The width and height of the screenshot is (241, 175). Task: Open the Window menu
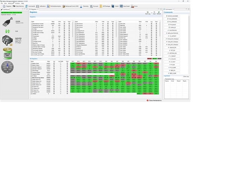point(17,3)
